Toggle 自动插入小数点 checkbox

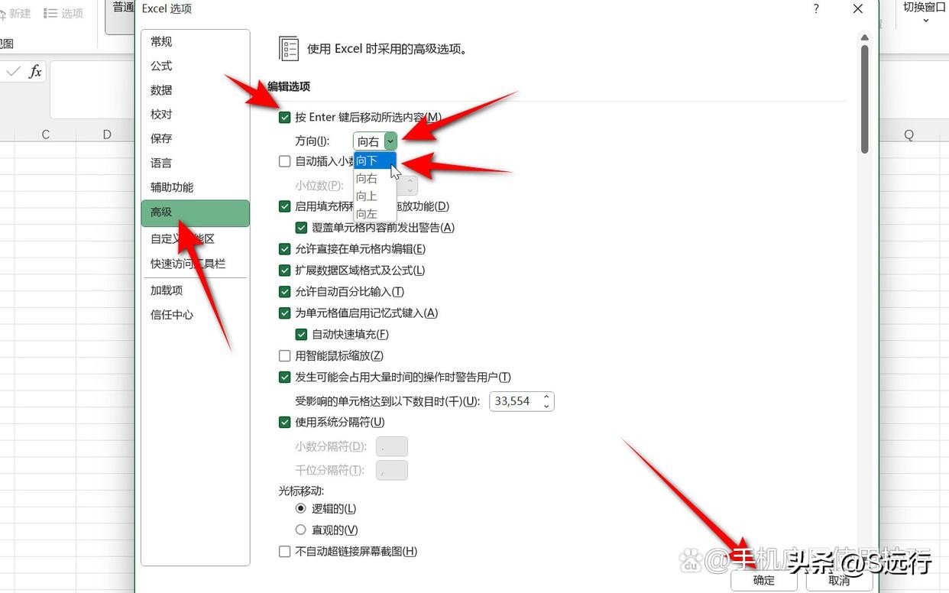285,161
